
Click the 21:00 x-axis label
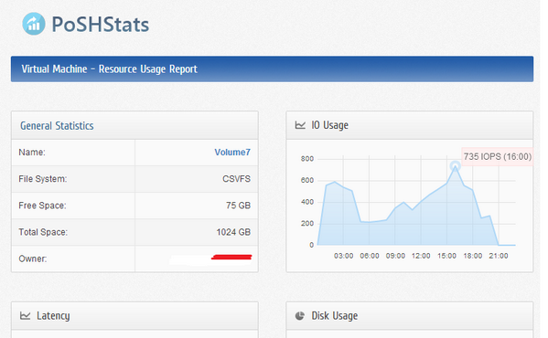(499, 256)
